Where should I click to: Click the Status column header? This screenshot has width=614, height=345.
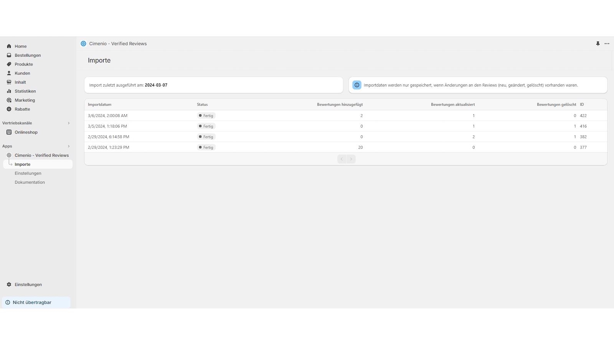202,104
